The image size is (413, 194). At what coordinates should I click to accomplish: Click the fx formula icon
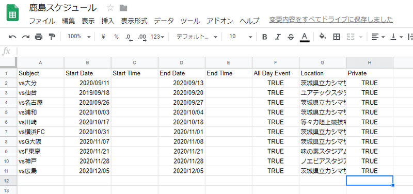pyautogui.click(x=6, y=51)
